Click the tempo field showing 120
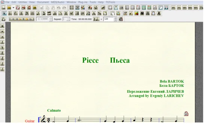 108,19
